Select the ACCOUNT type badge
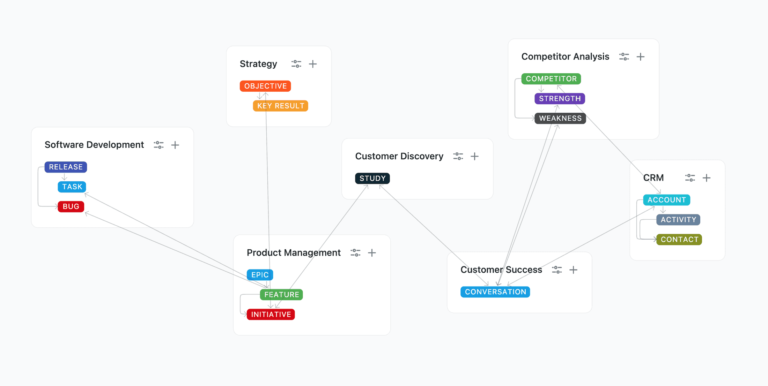 pyautogui.click(x=666, y=200)
